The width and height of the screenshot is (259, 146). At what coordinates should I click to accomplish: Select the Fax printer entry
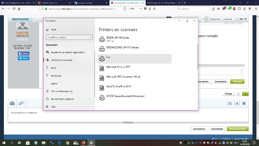click(134, 59)
